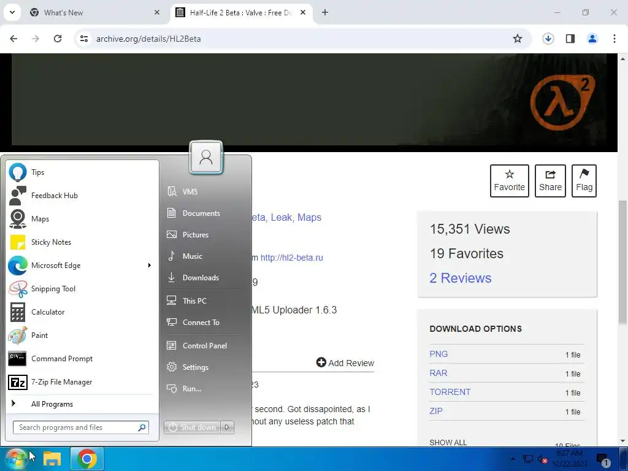Open the PNG download option

(x=438, y=354)
